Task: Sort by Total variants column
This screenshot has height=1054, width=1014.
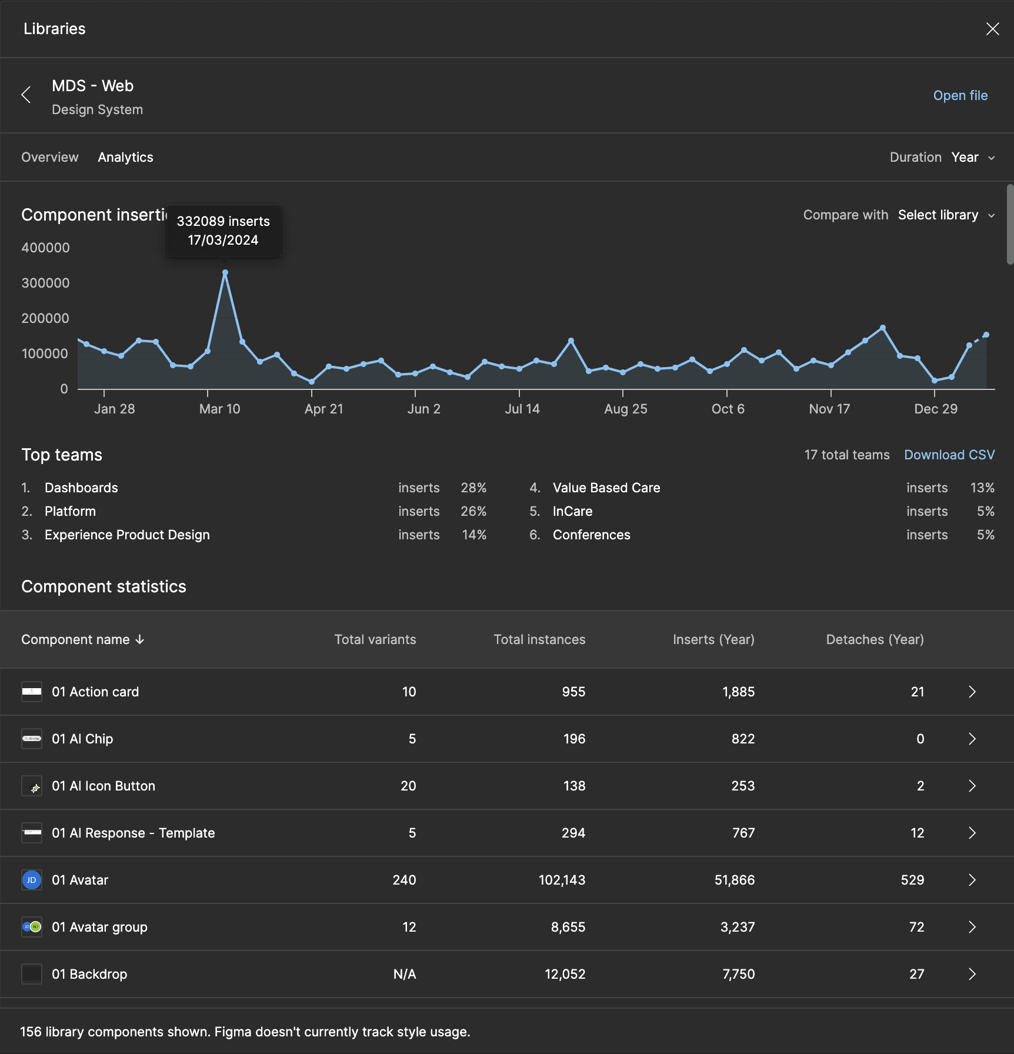Action: (375, 639)
